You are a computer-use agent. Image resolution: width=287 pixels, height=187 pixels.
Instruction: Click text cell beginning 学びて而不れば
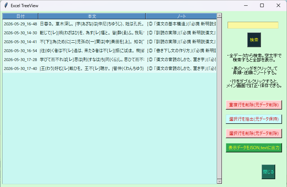92,60
